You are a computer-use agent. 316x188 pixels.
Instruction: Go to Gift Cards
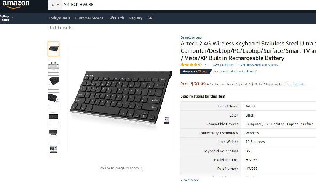116,18
